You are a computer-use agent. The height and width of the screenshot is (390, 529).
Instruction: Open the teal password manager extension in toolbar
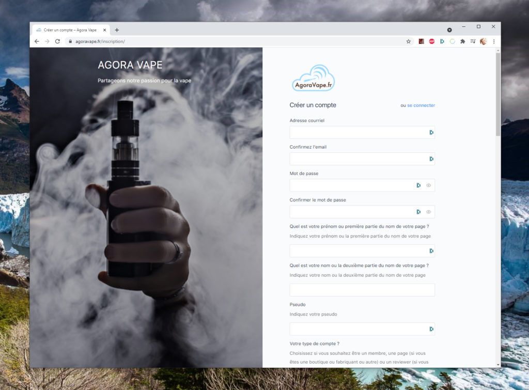pos(442,41)
